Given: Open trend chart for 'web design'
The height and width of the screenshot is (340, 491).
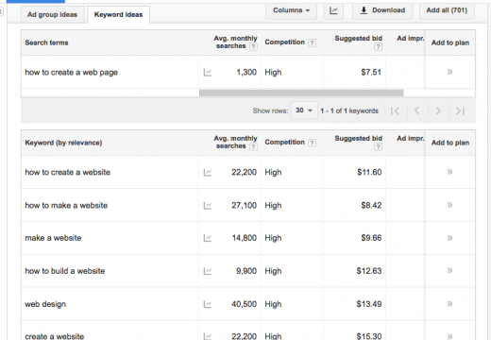Looking at the screenshot, I should tap(208, 304).
